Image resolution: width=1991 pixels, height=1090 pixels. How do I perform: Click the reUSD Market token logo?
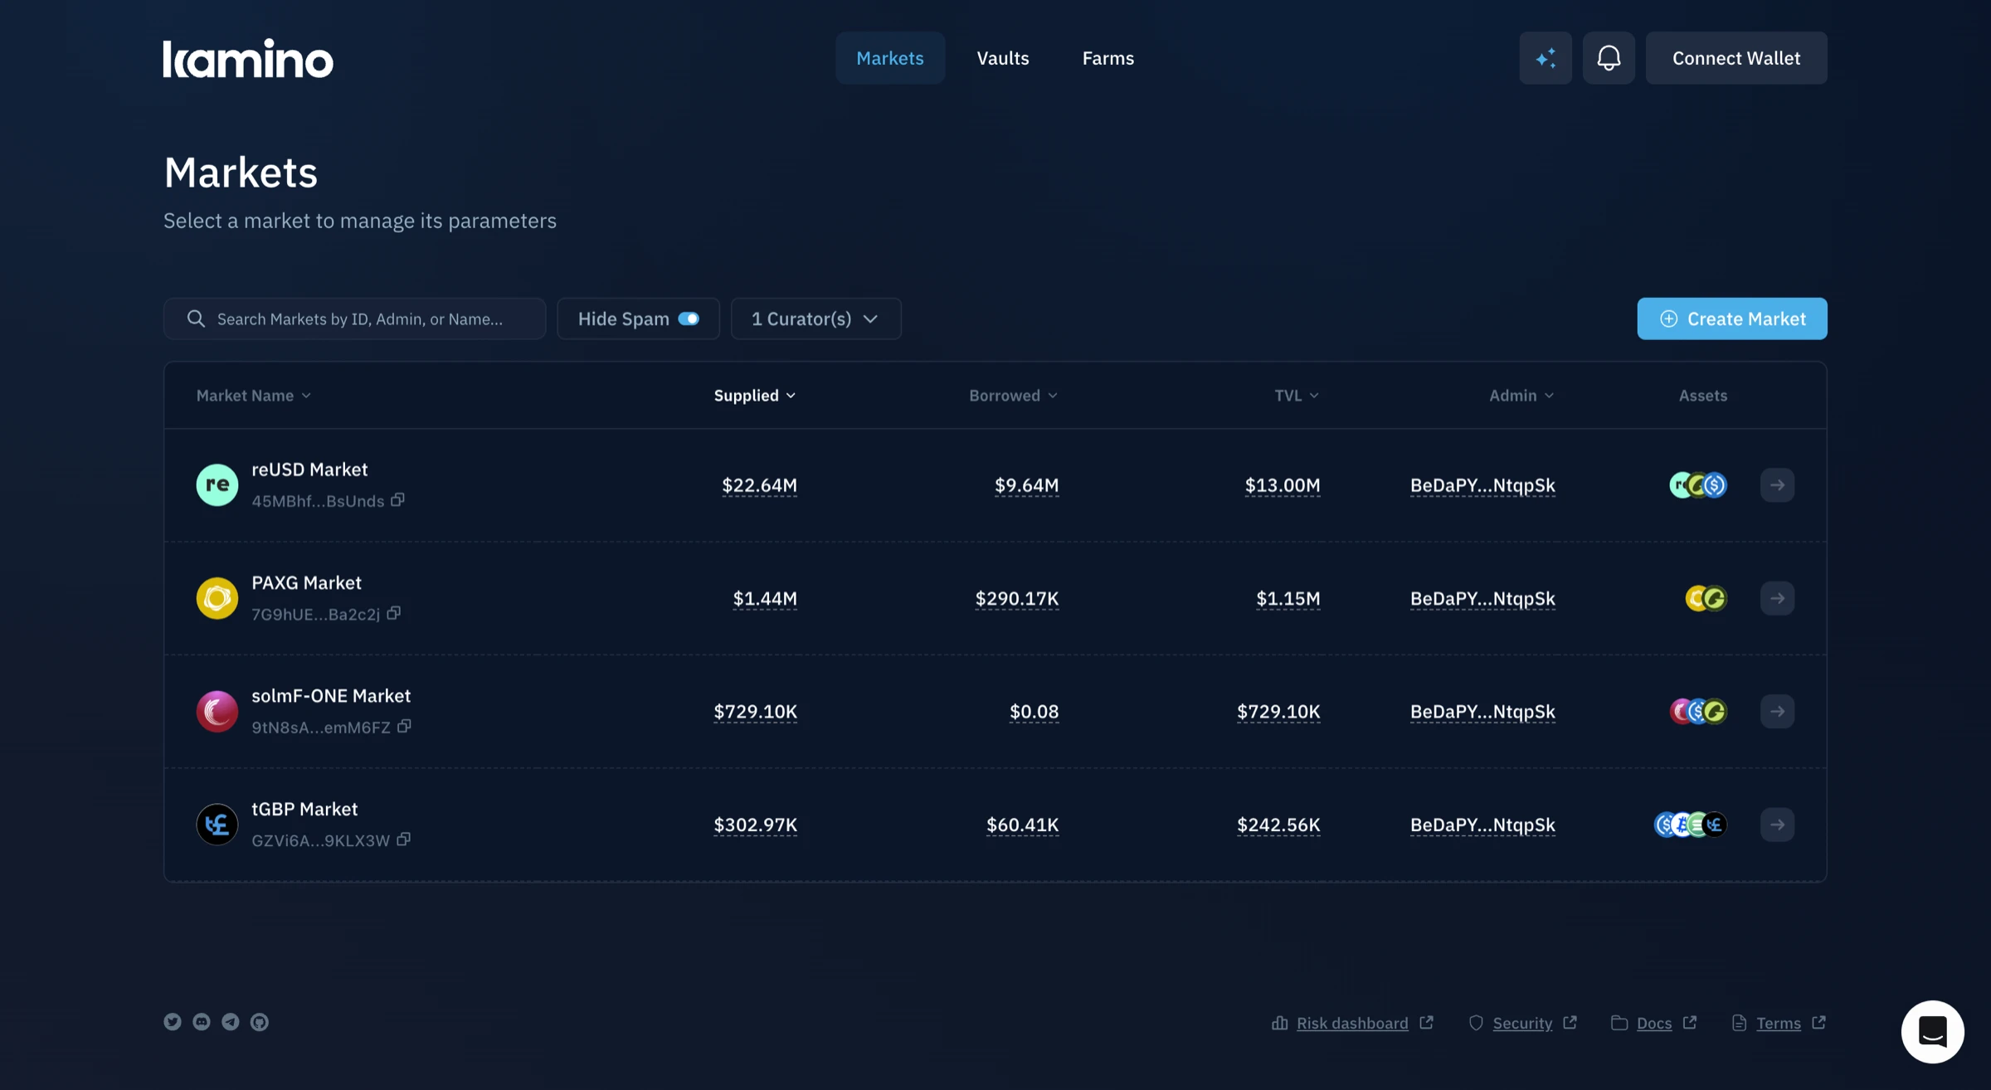[217, 485]
